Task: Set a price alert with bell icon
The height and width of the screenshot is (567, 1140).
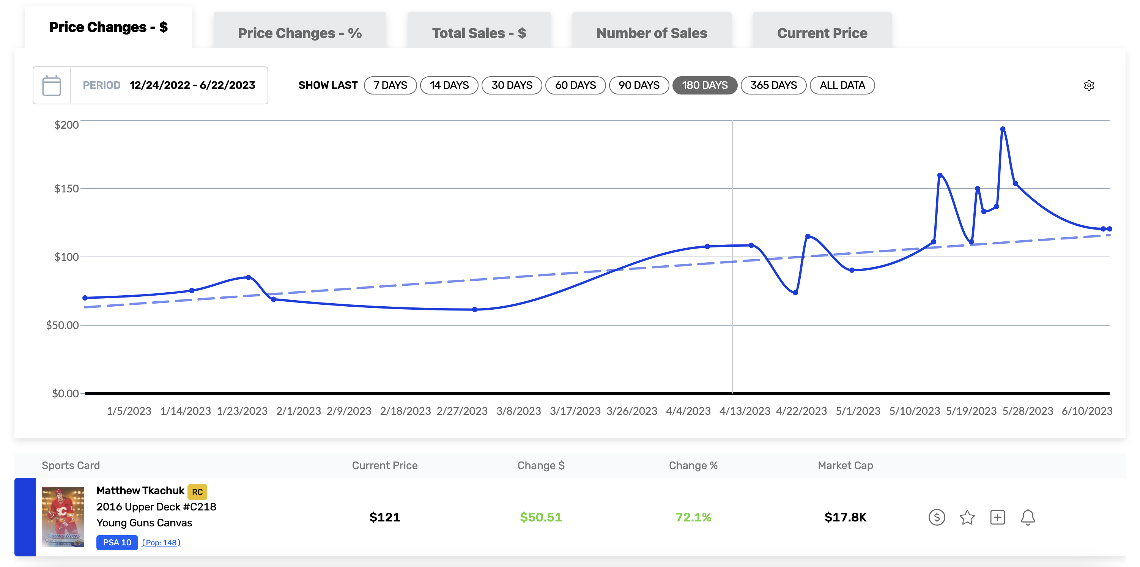Action: (1028, 517)
